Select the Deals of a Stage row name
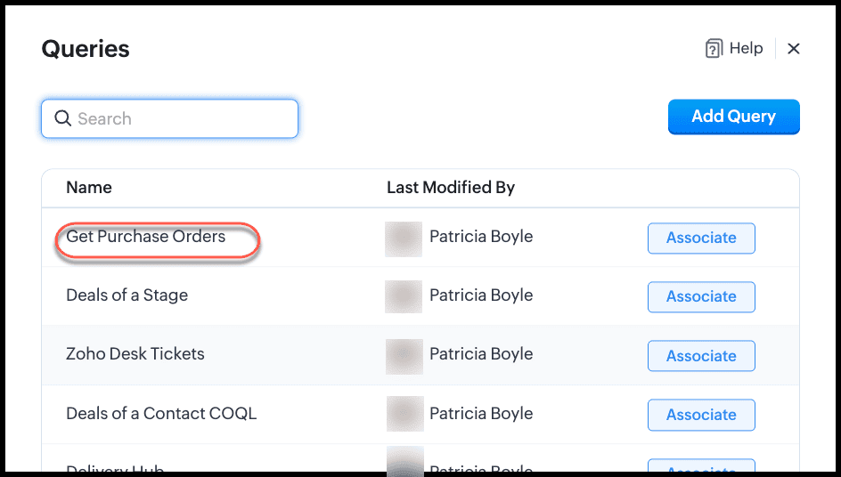The image size is (841, 477). (x=127, y=295)
